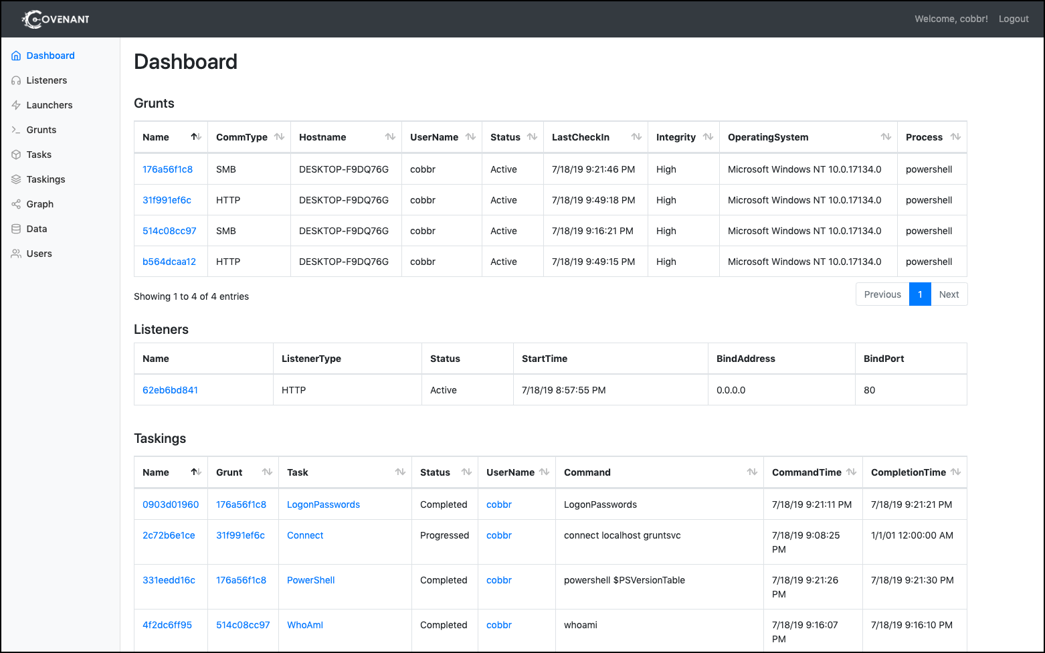This screenshot has width=1045, height=653.
Task: Open Grunts via the terminal prompt icon
Action: [x=16, y=130]
